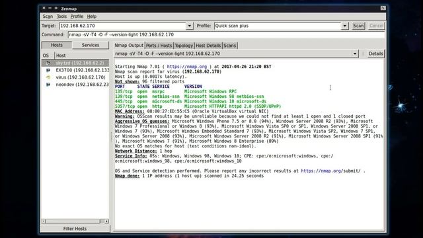The width and height of the screenshot is (423, 238).
Task: Select the neondev host row
Action: click(75, 85)
